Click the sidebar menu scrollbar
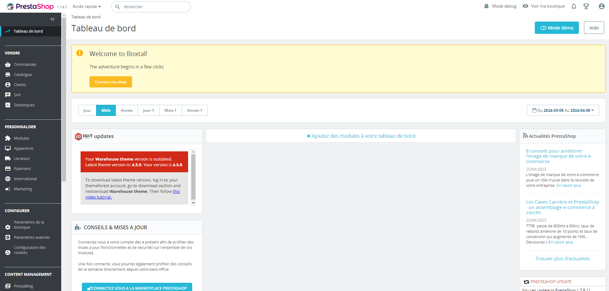609x291 pixels. point(64,100)
